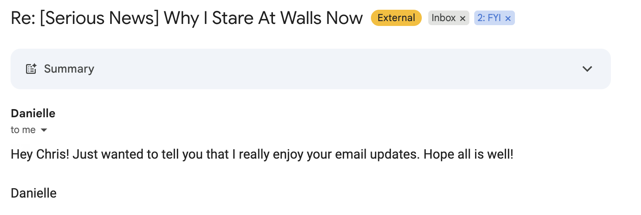Click the sentence "Hope all is well!"
The width and height of the screenshot is (641, 215).
[x=468, y=154]
